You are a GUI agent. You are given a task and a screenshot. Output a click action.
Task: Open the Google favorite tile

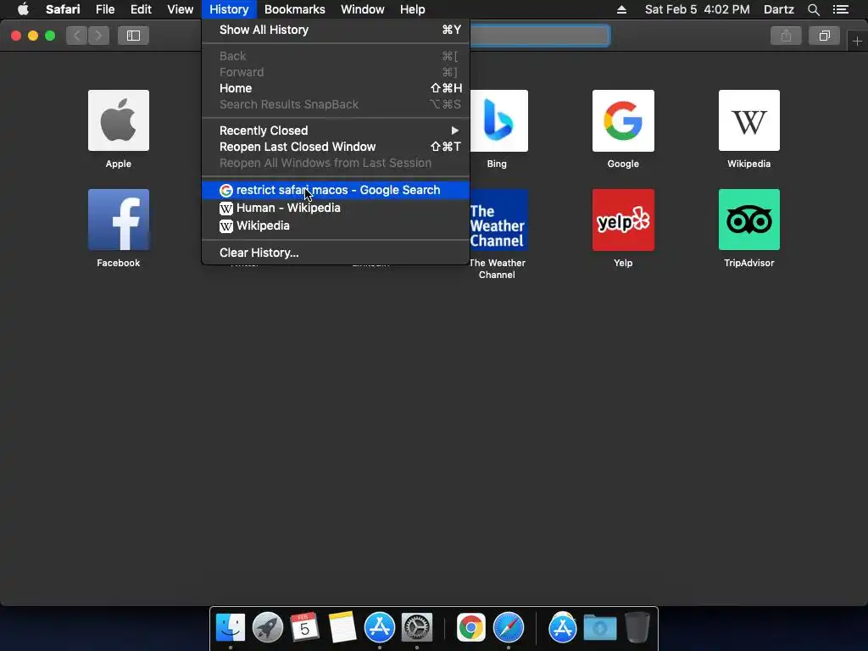[x=623, y=120]
